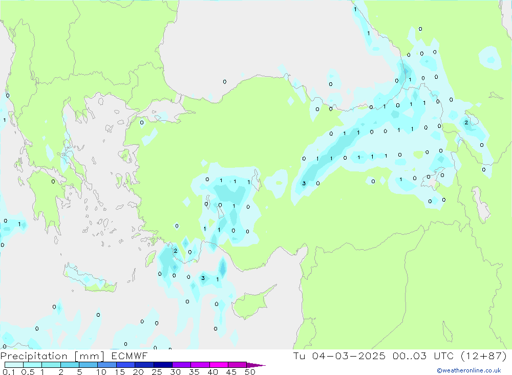Select the 10–15 mm legend swatch
The image size is (512, 375).
pos(107,365)
